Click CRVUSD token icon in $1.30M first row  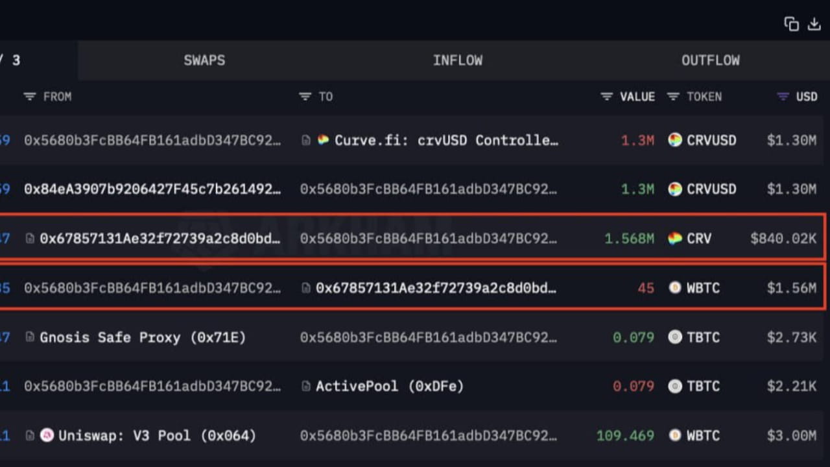coord(675,140)
